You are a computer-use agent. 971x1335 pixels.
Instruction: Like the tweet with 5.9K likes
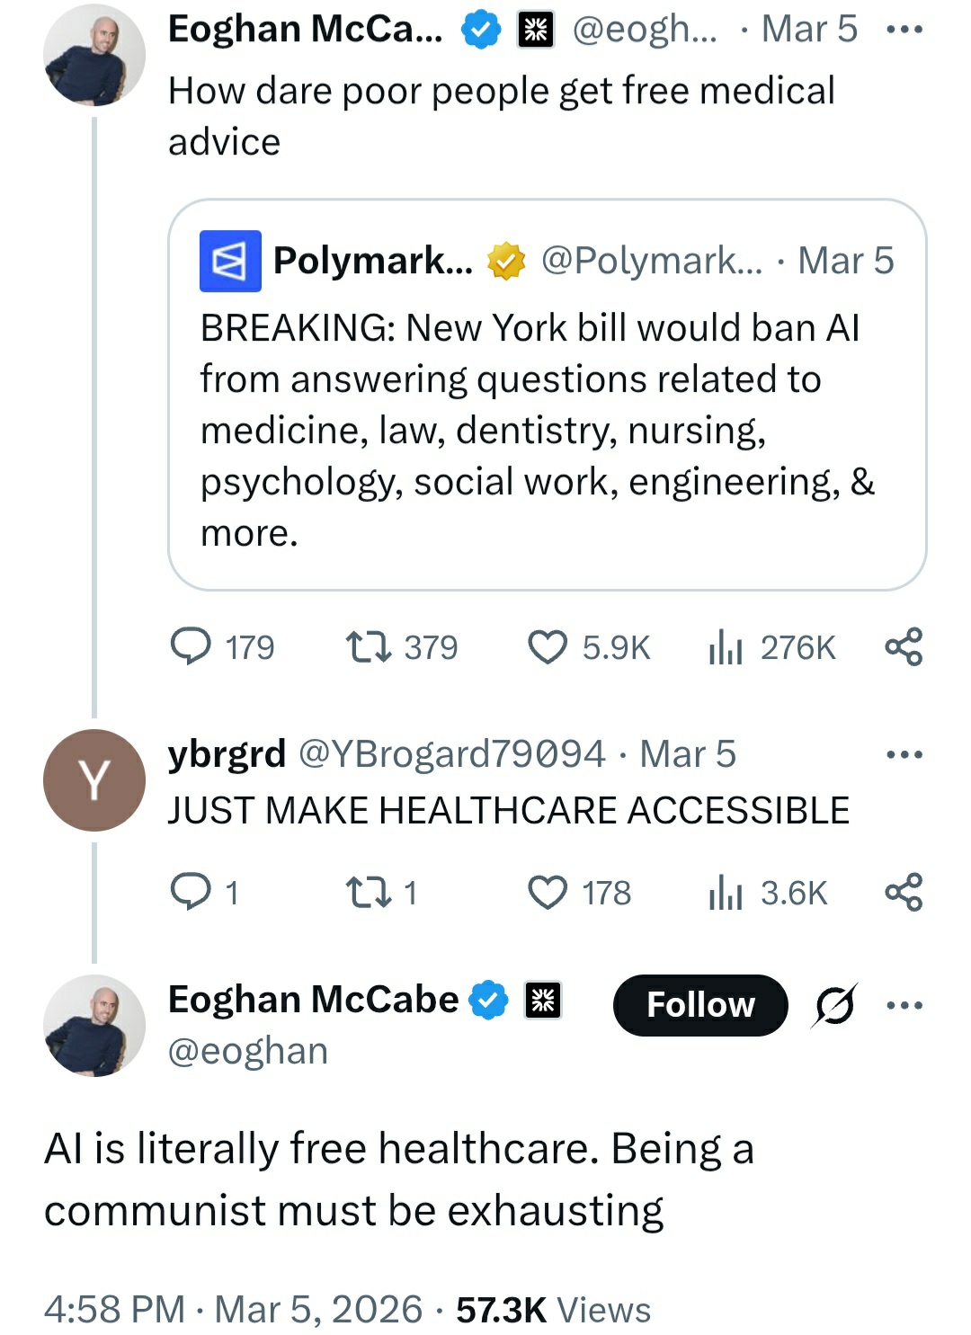click(x=548, y=647)
